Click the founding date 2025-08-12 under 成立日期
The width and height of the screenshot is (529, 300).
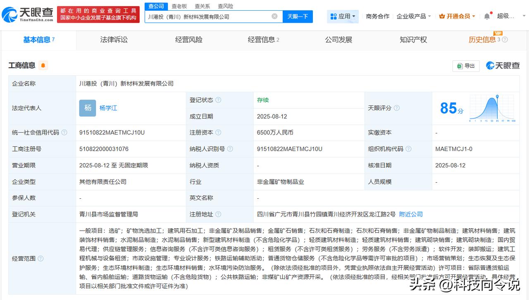272,117
